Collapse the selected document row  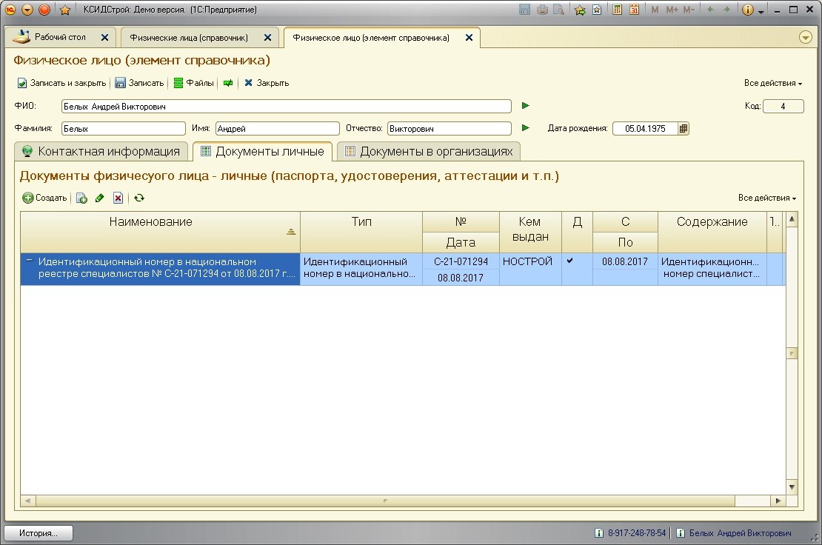point(30,261)
